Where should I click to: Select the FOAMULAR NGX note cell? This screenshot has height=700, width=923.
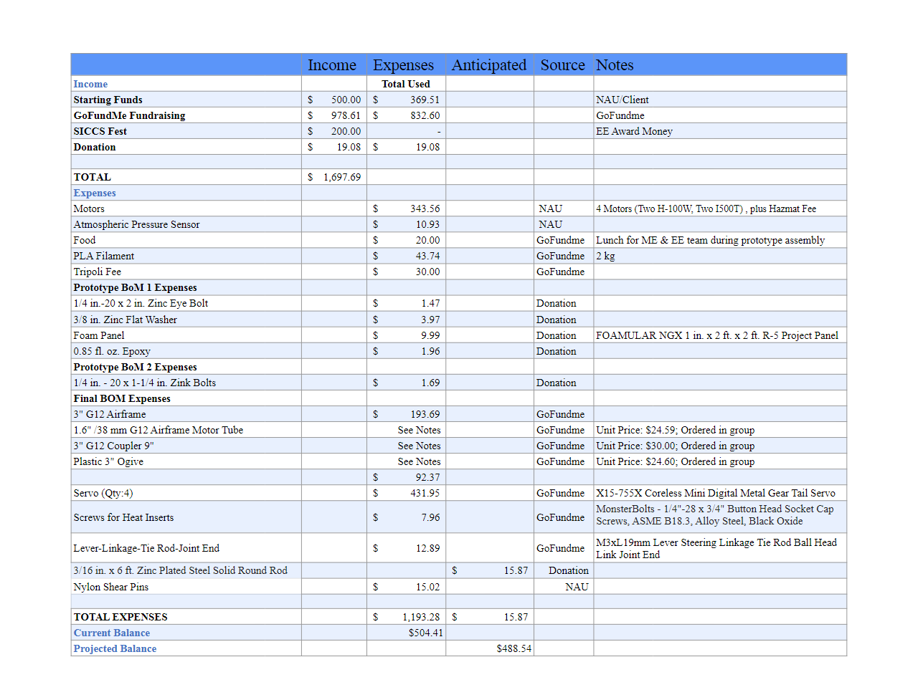pyautogui.click(x=716, y=336)
